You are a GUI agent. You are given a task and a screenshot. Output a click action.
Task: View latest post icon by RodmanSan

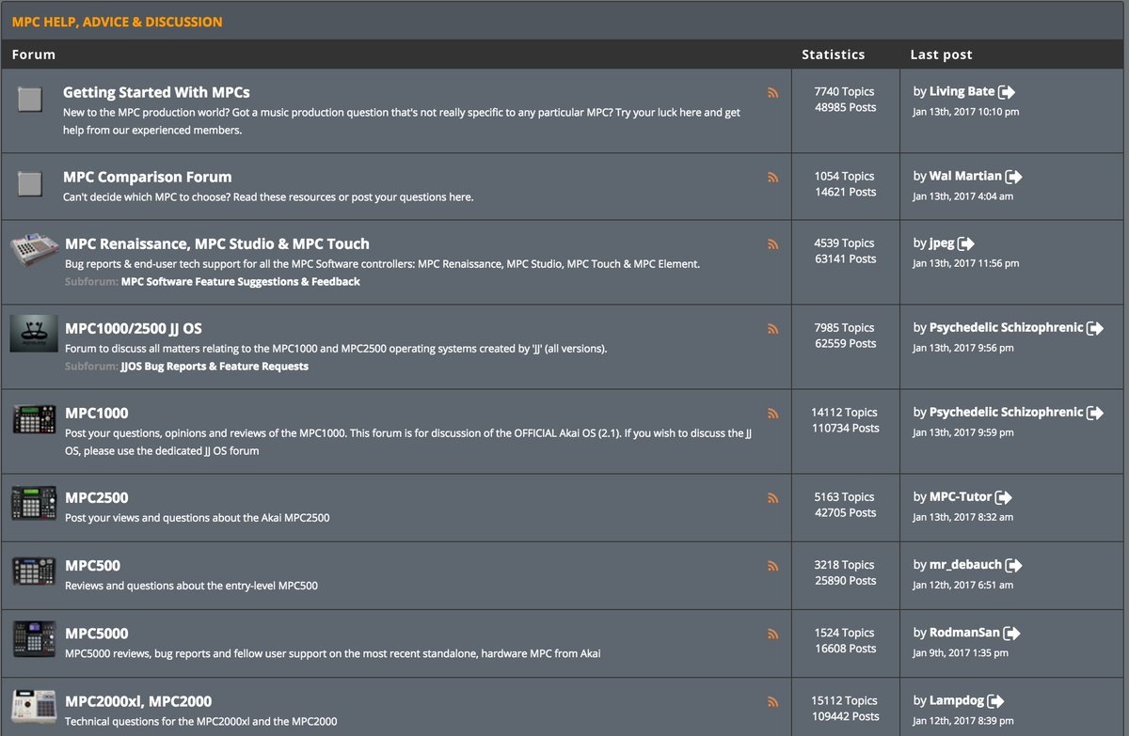(1011, 634)
